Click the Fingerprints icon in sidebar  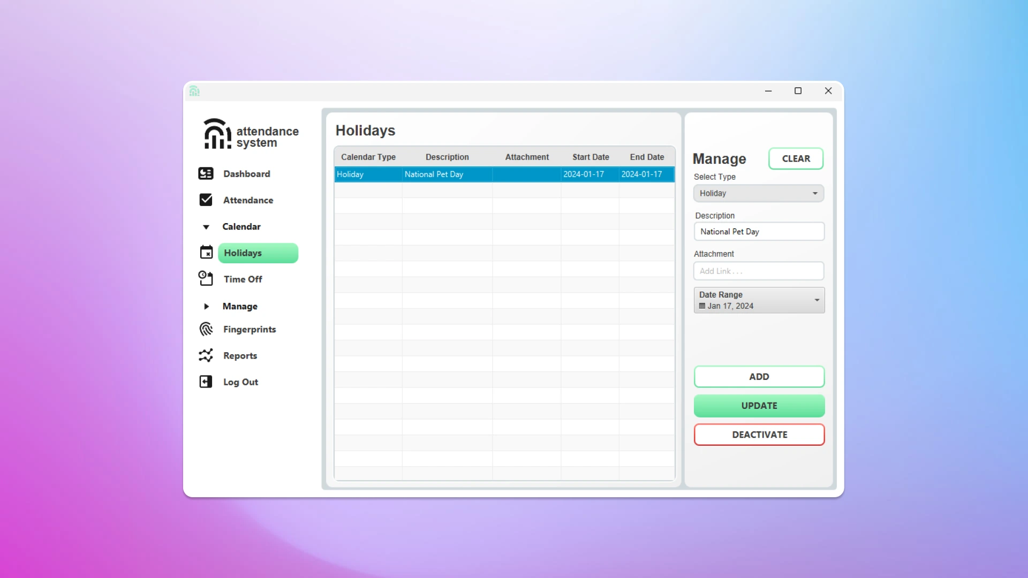(206, 329)
